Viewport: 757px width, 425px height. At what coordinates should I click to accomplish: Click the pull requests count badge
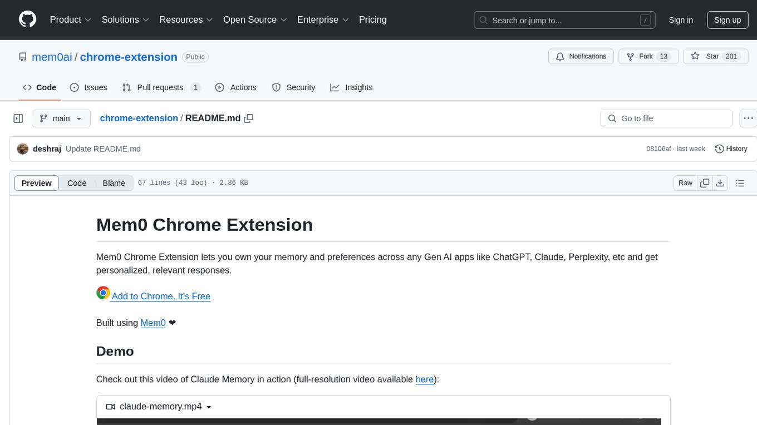point(195,87)
